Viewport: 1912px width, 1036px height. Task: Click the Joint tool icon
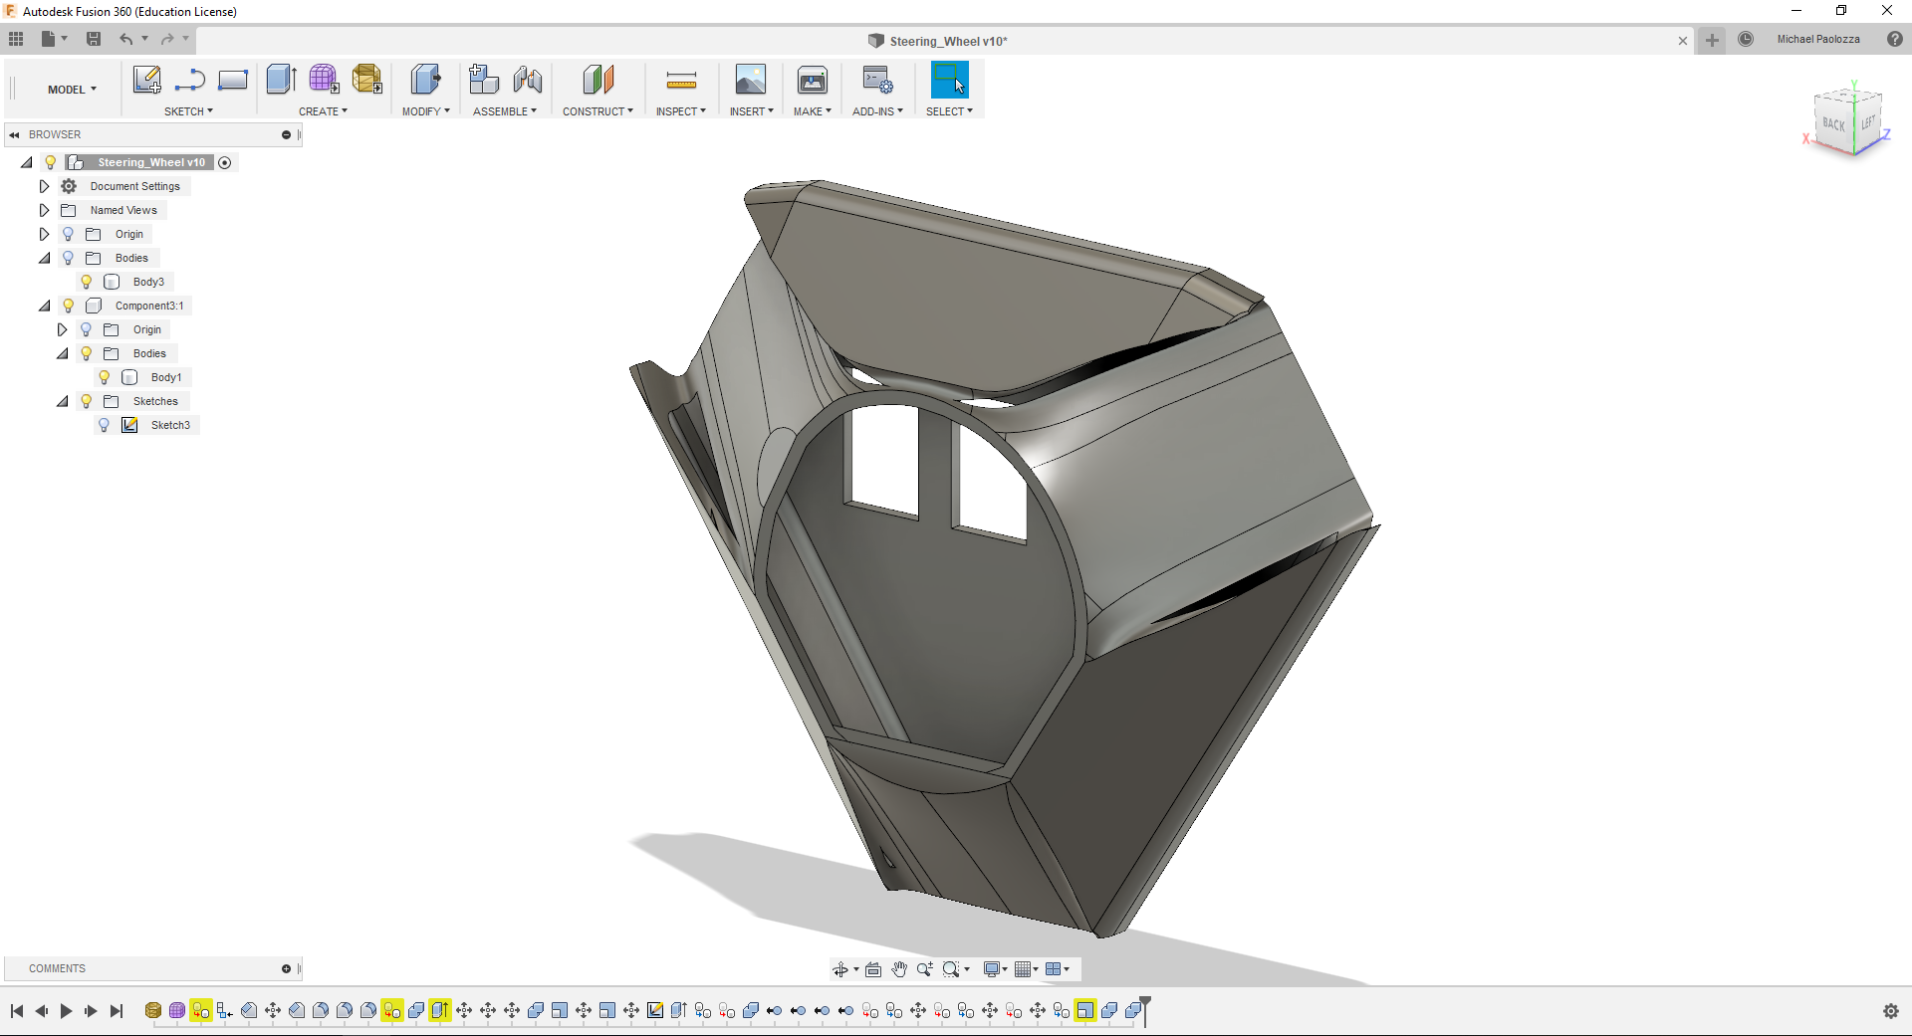click(x=528, y=80)
